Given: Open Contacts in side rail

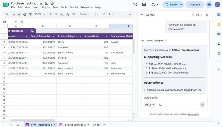Looking at the screenshot, I should click(219, 44).
